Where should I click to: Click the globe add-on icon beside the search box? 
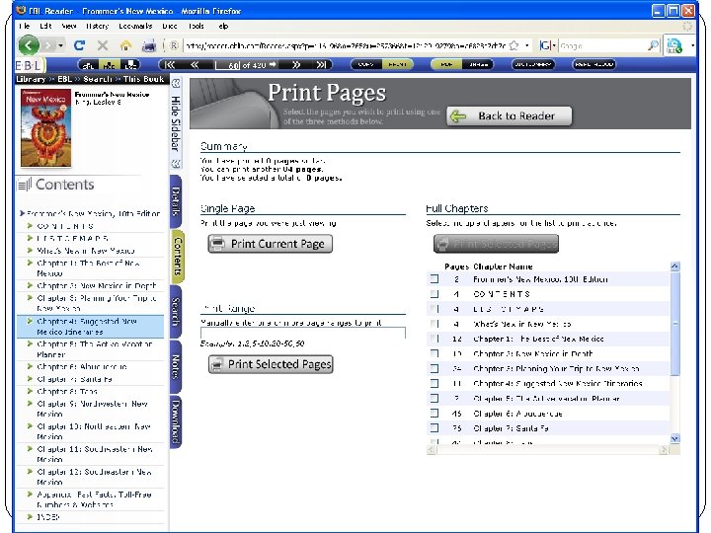674,45
